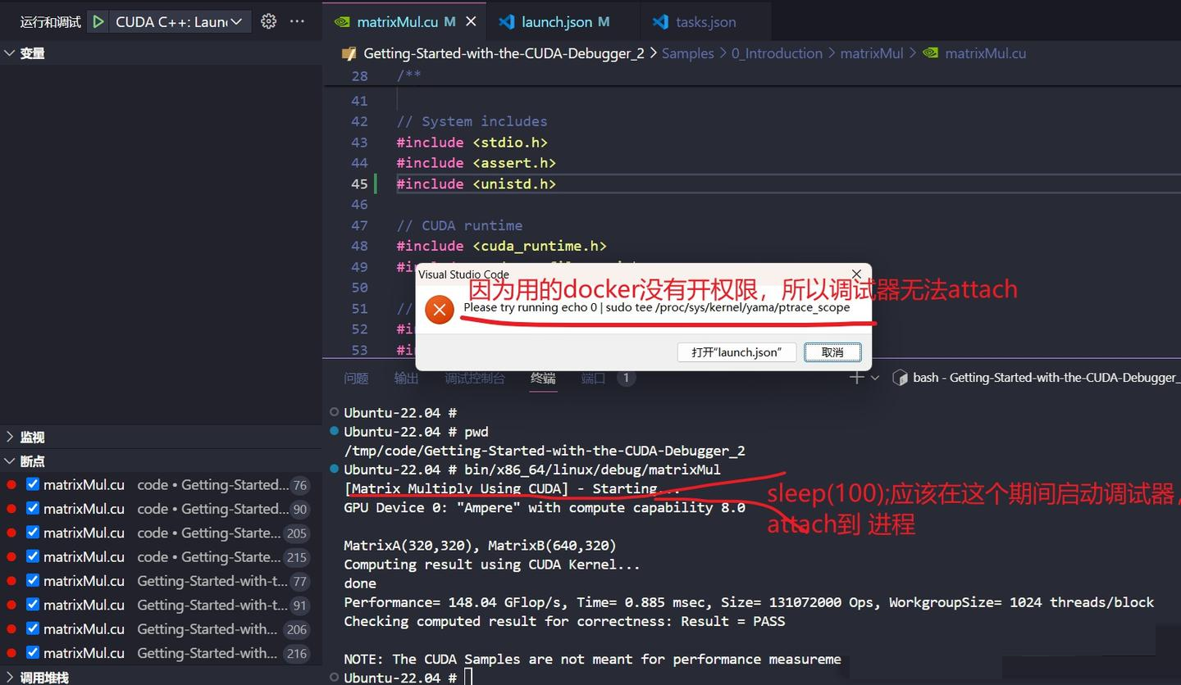This screenshot has height=685, width=1181.
Task: Click the terminal path /tmp/code/Getting-Started-with-the-CUDA-Debugger_2
Action: (545, 450)
